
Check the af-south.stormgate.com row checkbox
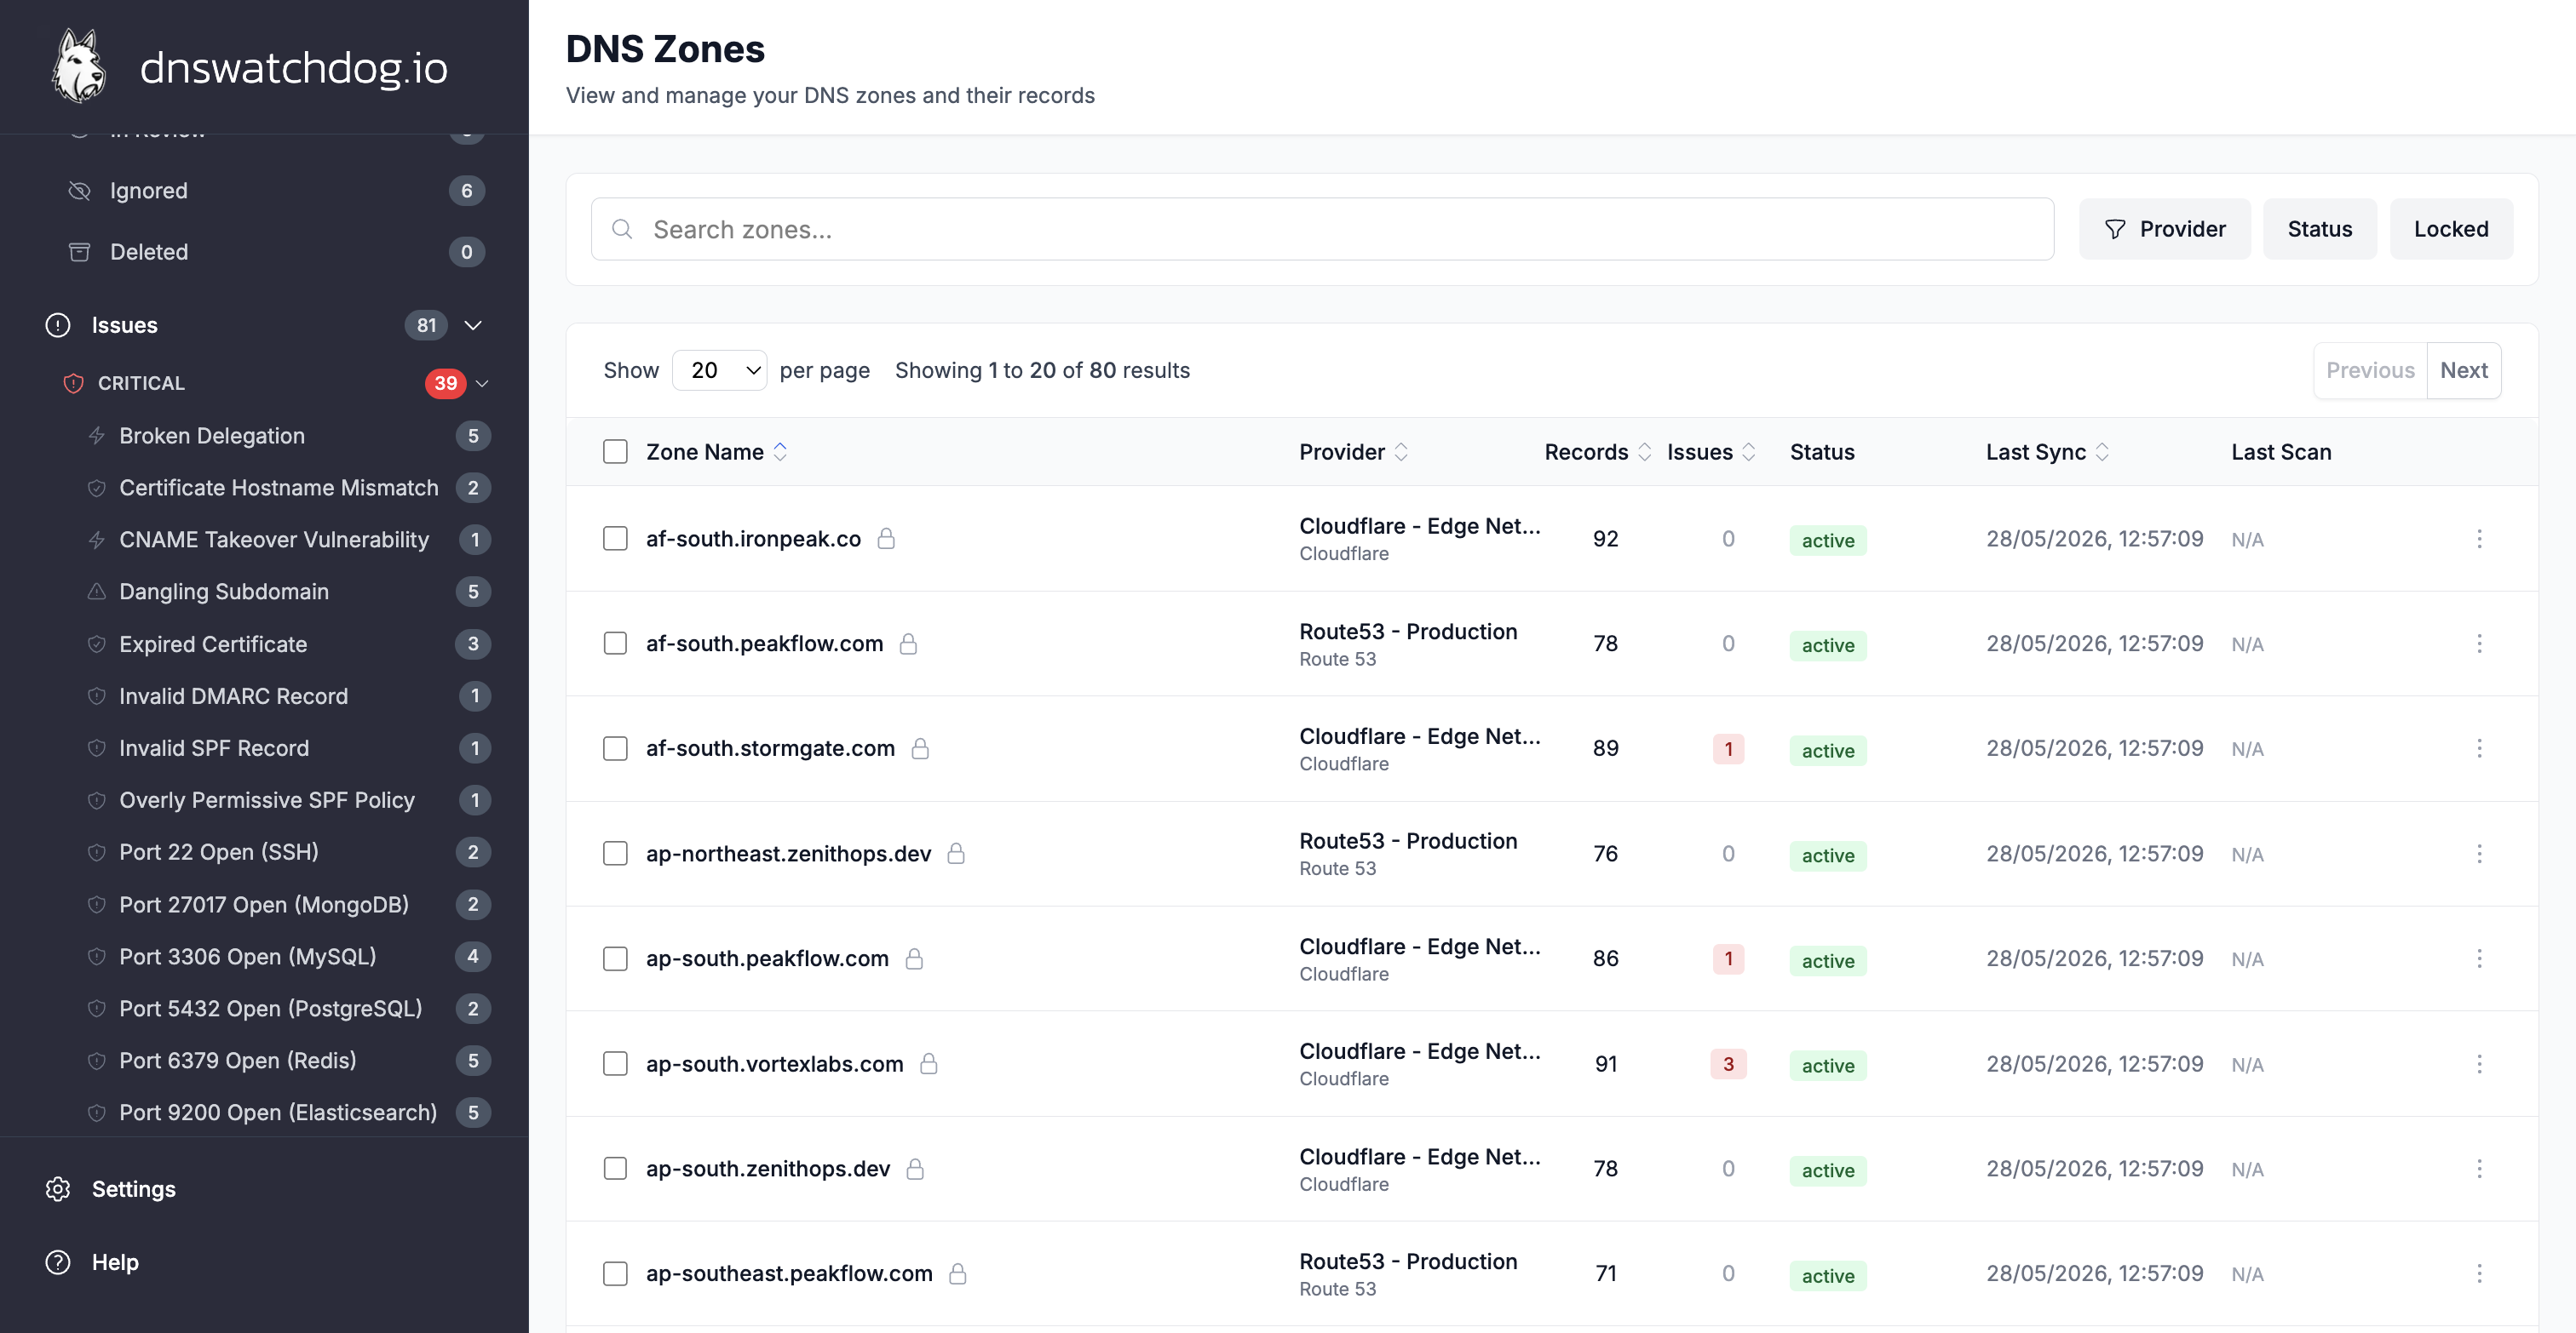[615, 748]
